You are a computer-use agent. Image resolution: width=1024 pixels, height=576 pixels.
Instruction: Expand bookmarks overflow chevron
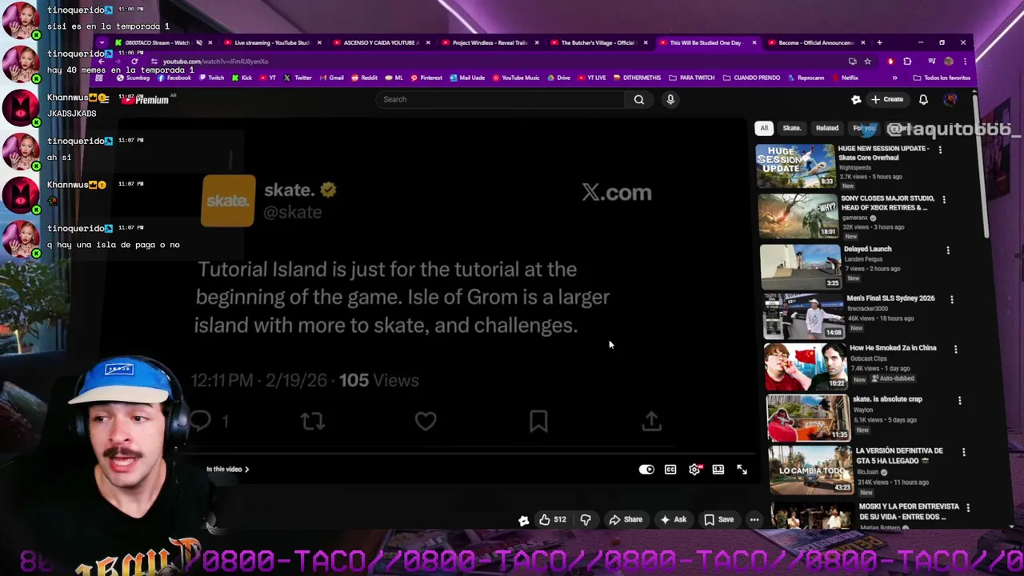(894, 78)
